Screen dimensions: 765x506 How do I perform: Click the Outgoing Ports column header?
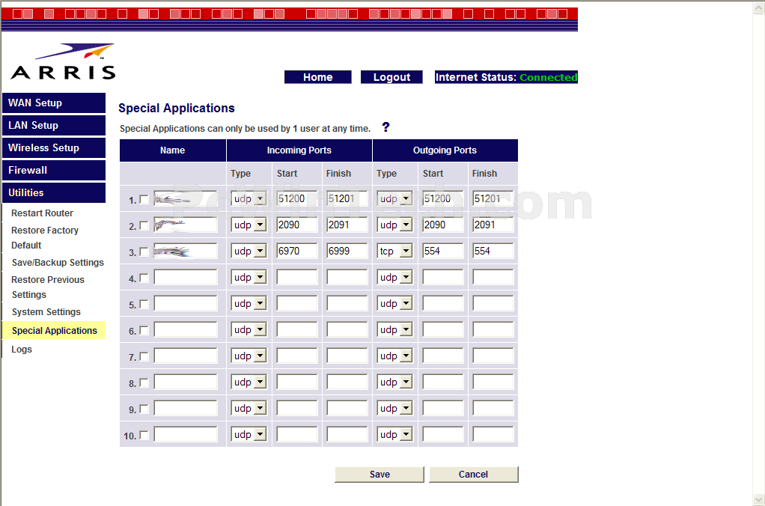click(x=445, y=150)
